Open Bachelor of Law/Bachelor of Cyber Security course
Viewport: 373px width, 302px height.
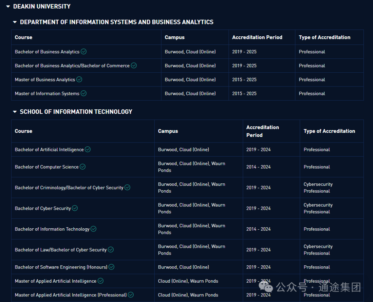point(61,250)
